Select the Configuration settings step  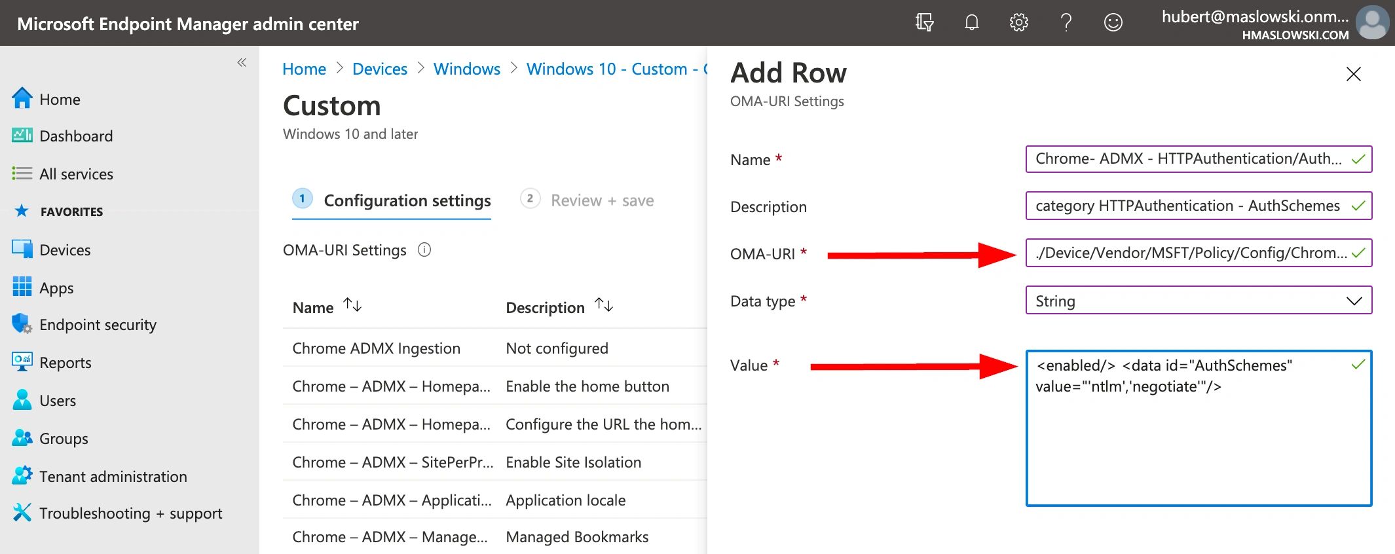(x=407, y=200)
